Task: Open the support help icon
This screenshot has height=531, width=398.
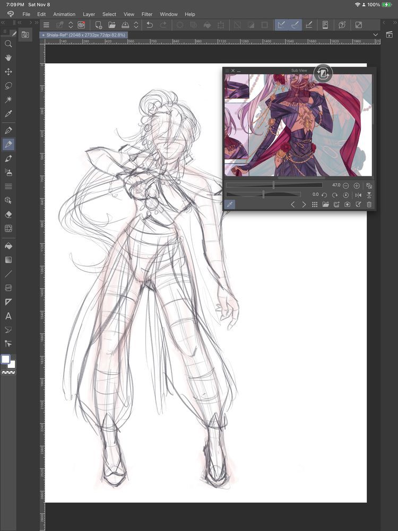Action: click(x=342, y=25)
